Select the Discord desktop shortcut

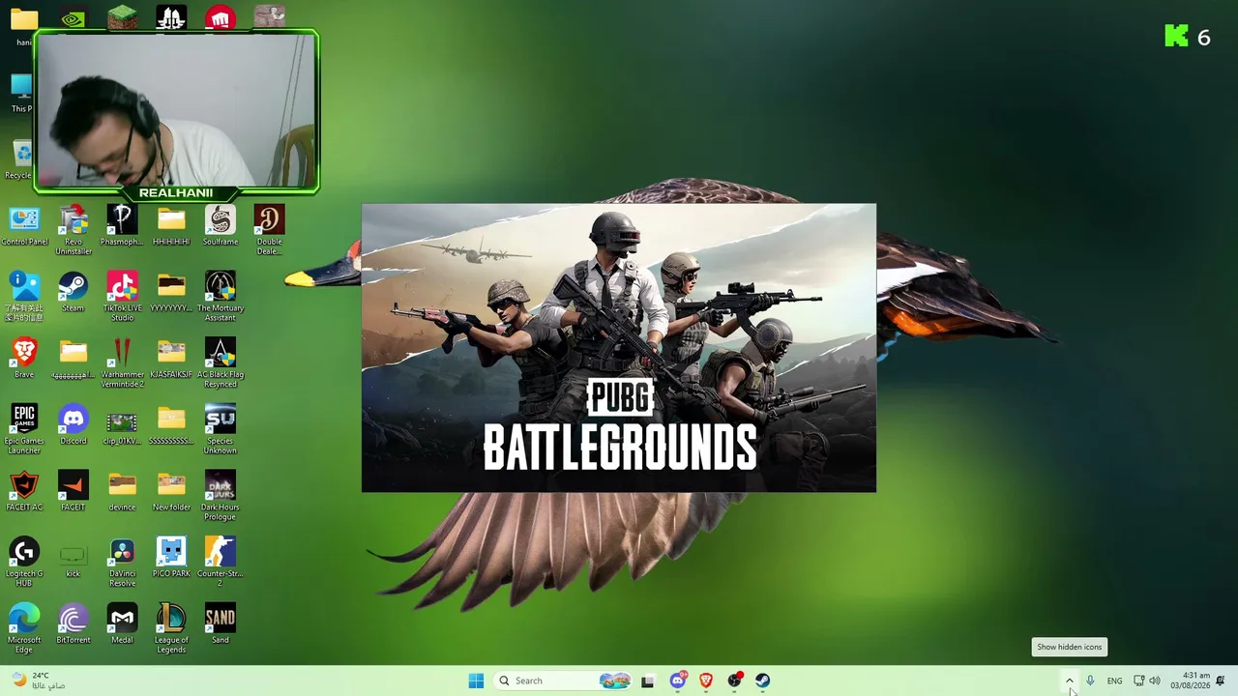[x=73, y=425]
